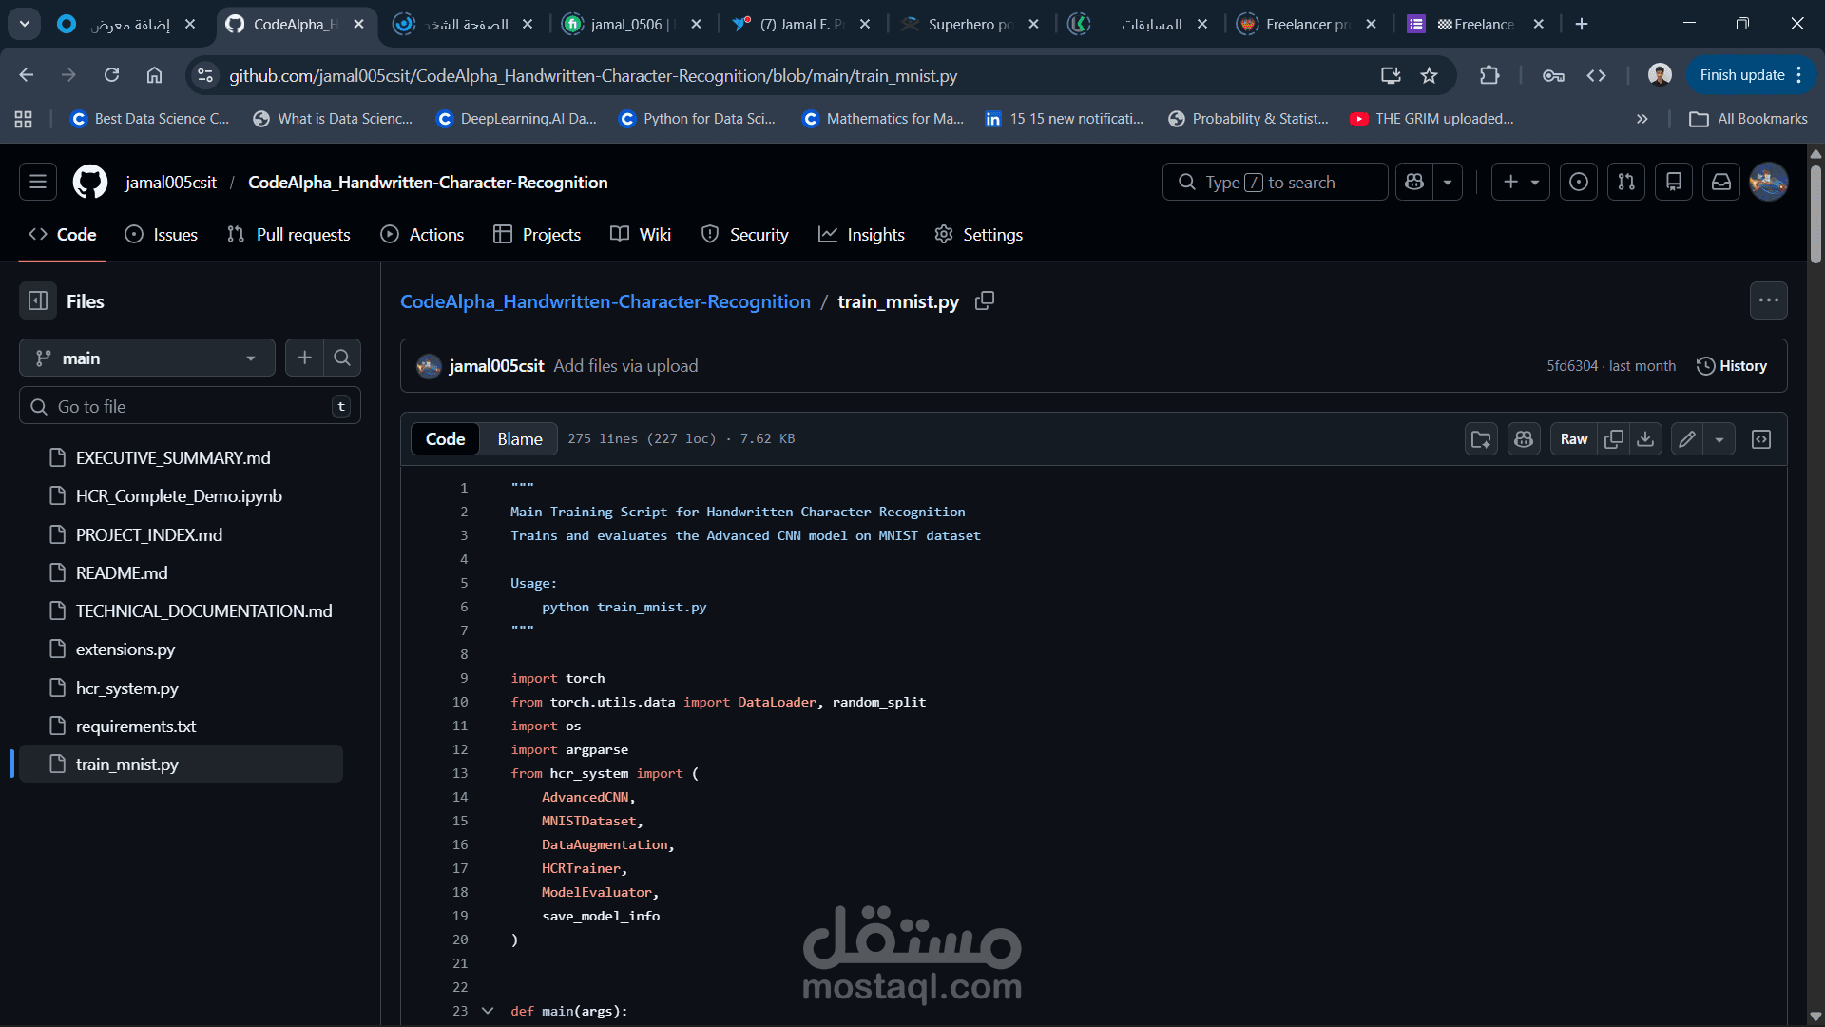Copy file path next to train_mnist.py
1825x1027 pixels.
(985, 300)
